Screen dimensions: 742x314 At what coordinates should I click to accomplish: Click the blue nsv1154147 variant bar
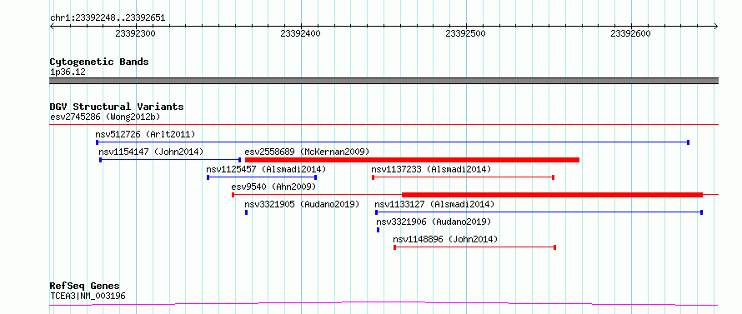pyautogui.click(x=170, y=160)
